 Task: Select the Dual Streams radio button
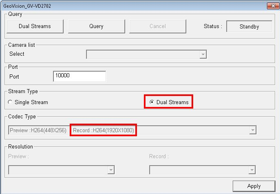[152, 102]
